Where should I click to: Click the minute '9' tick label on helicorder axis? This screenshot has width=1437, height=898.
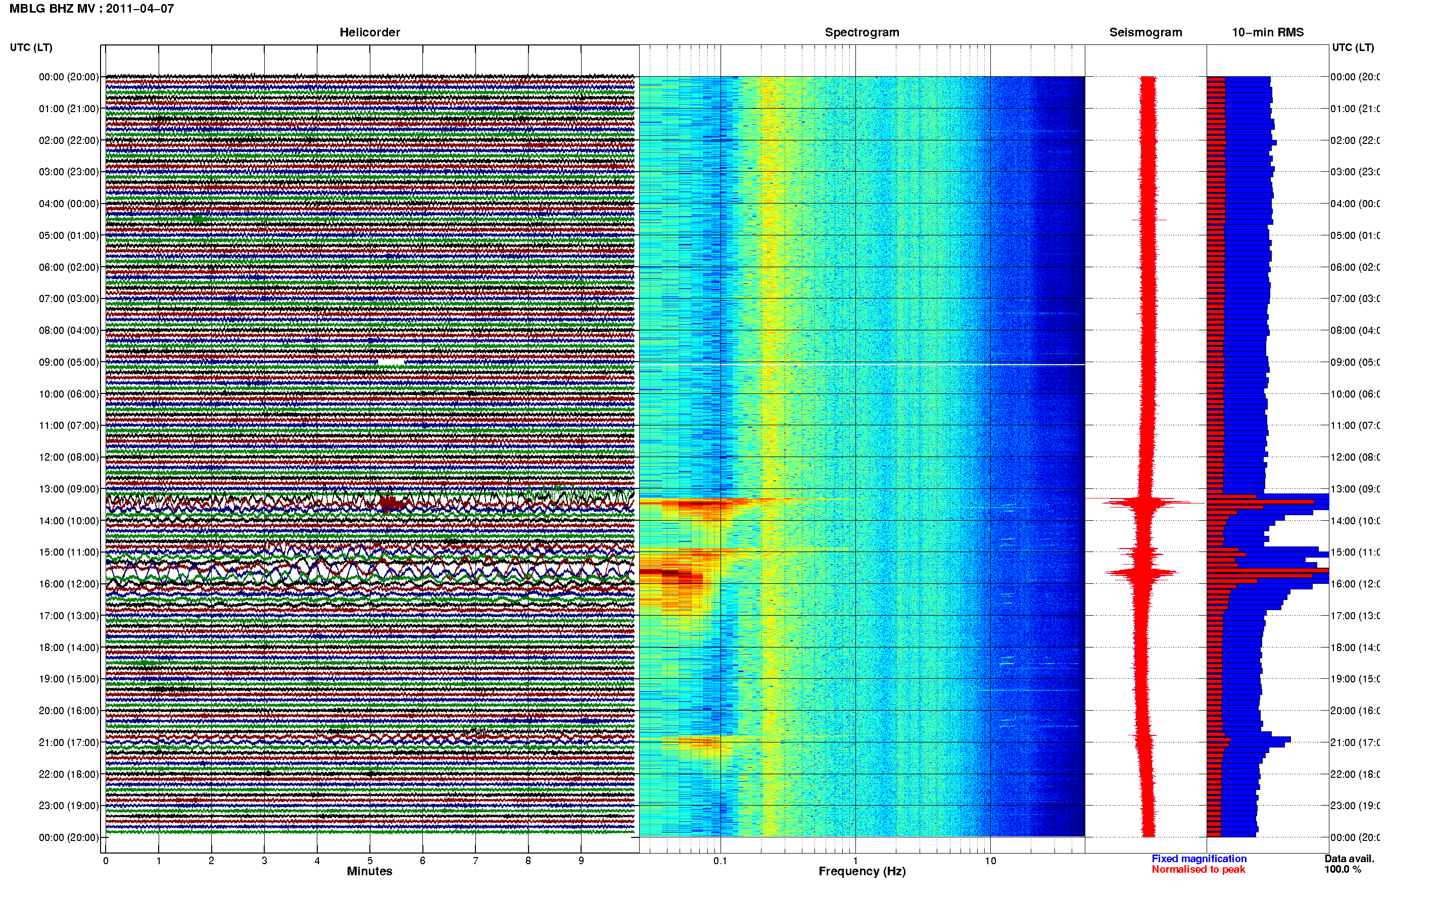tap(581, 861)
